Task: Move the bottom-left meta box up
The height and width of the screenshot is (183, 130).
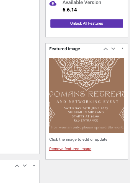Action: (x=17, y=166)
